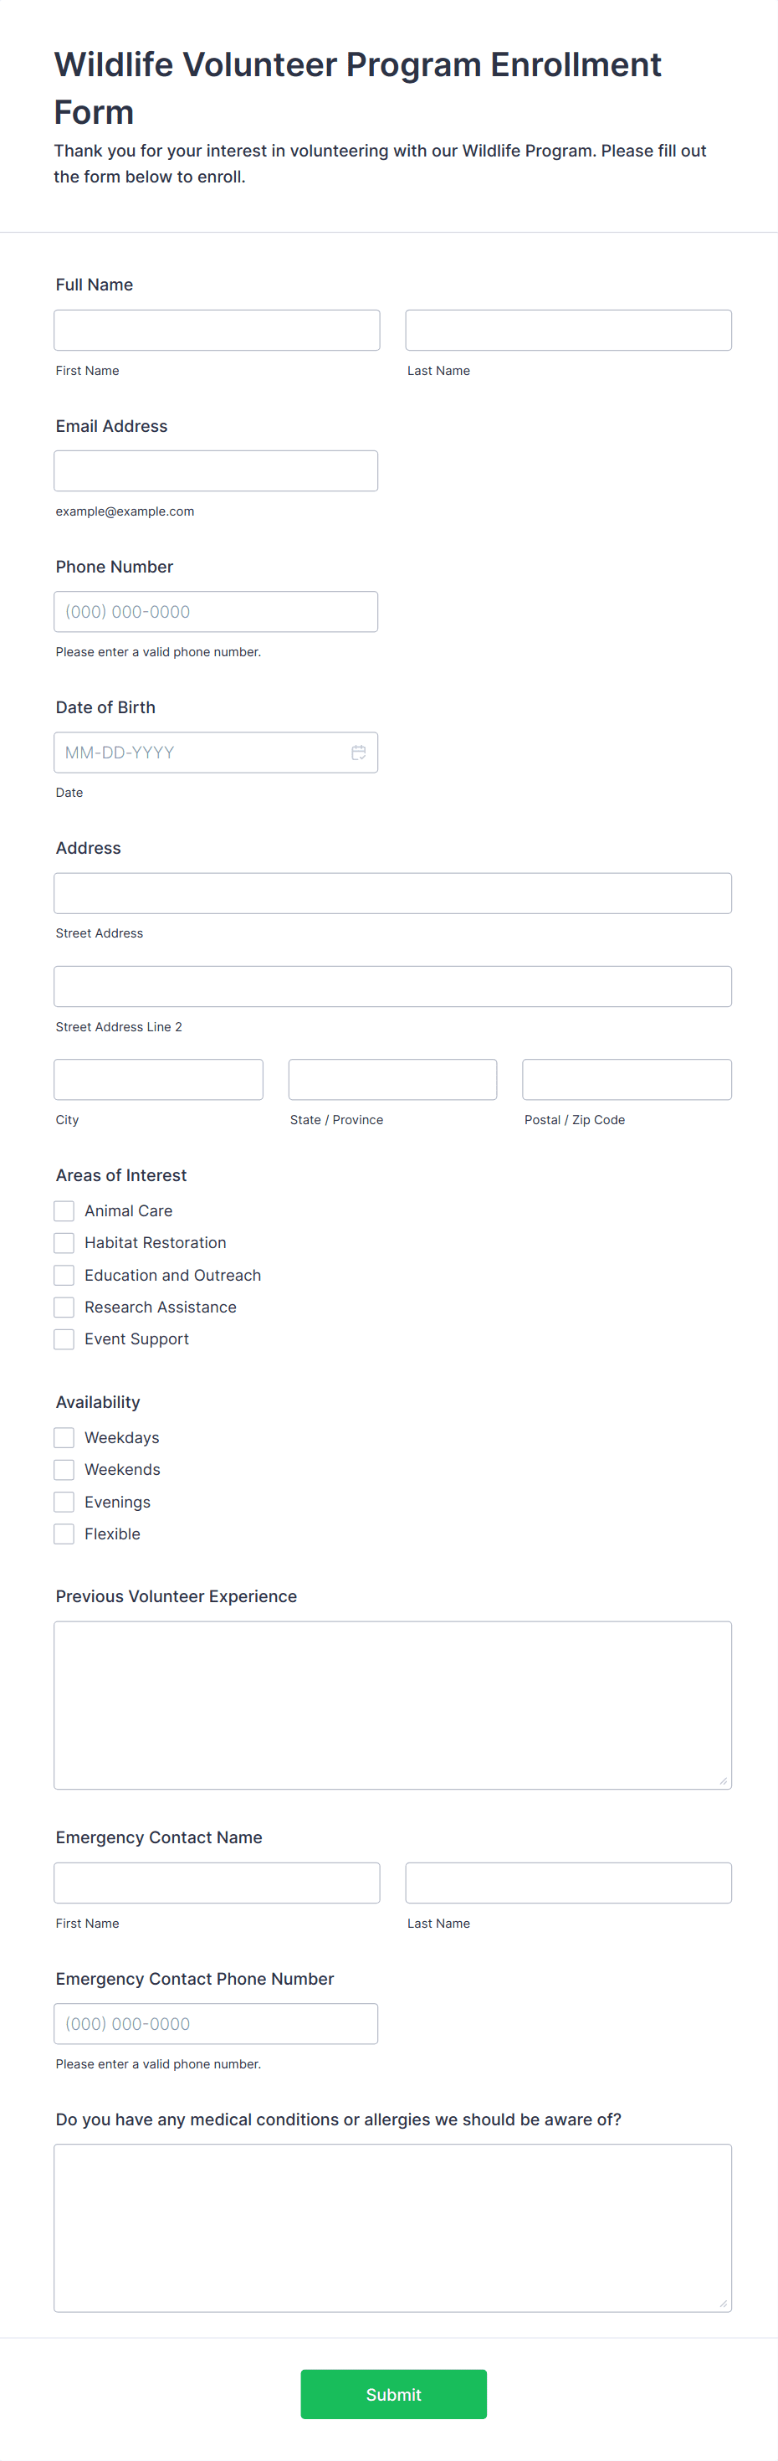Check the Event Support option

(64, 1338)
